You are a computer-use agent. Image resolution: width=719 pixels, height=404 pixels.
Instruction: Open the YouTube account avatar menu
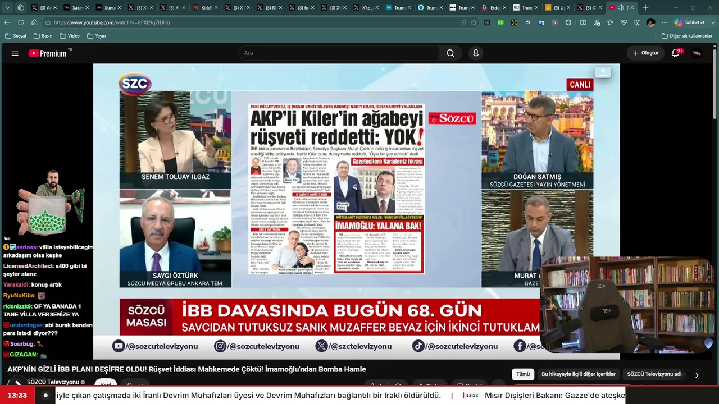click(697, 53)
